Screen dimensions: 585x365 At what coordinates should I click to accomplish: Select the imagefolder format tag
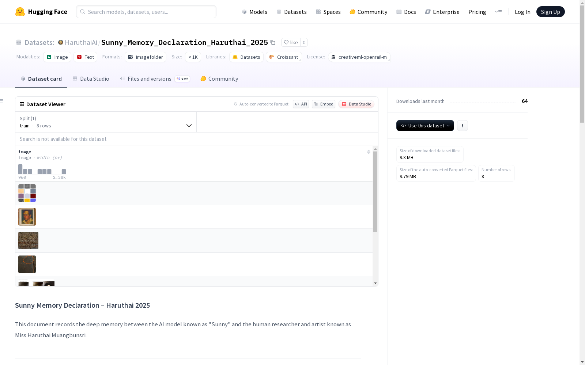146,57
